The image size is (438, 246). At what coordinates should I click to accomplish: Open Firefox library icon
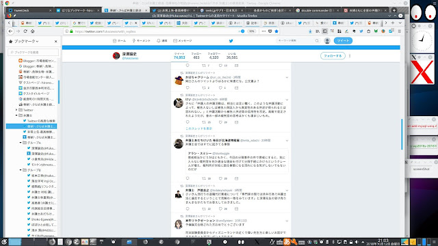point(318,31)
